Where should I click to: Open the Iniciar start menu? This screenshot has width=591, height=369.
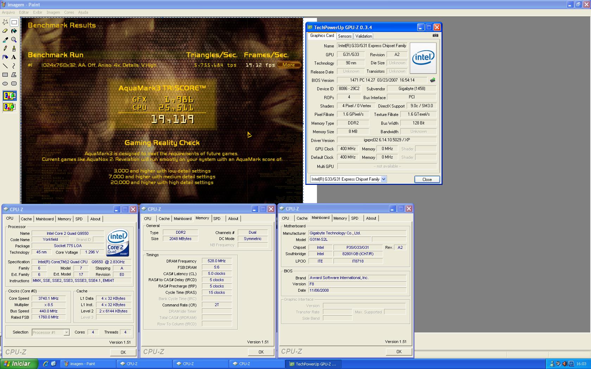(x=19, y=364)
